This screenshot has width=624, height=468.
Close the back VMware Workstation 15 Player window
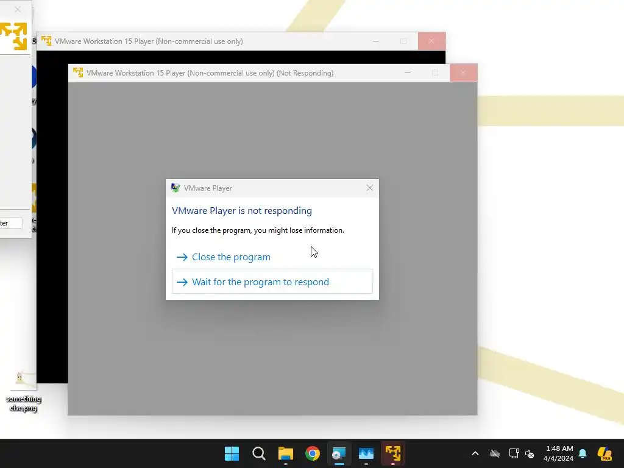tap(432, 41)
